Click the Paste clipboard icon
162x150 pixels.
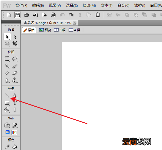pos(98,15)
